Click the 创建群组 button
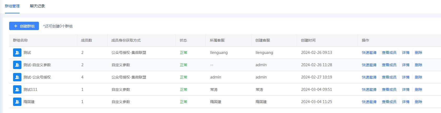Viewport: 441px width, 113px height. [24, 26]
